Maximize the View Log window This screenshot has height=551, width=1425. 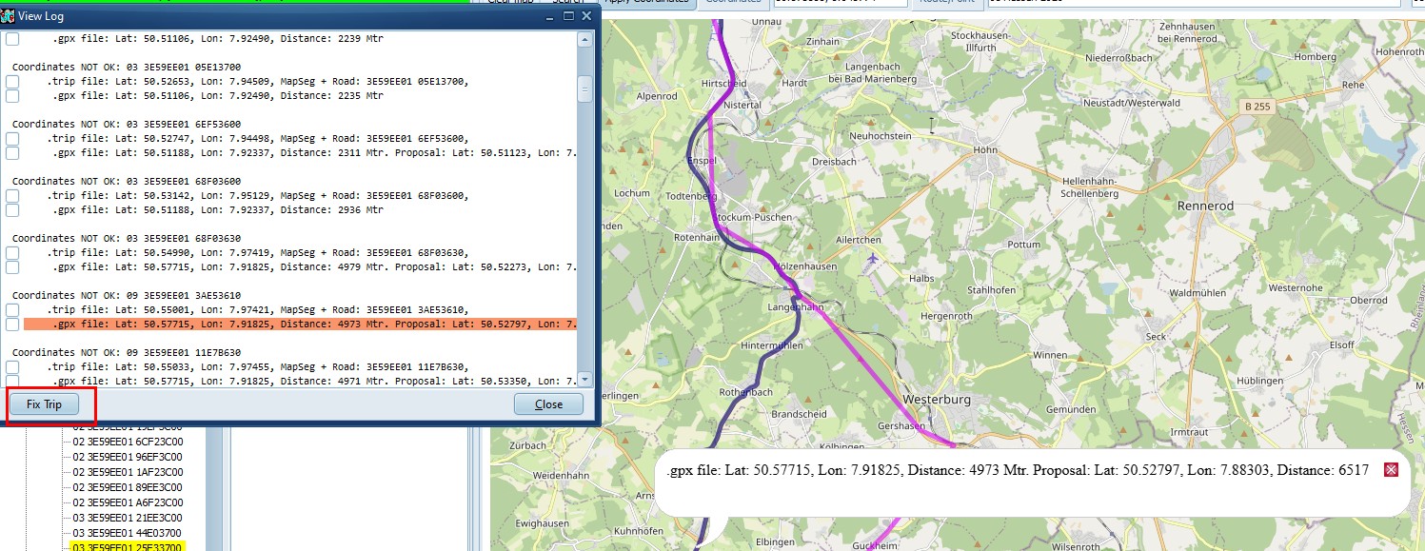tap(568, 16)
